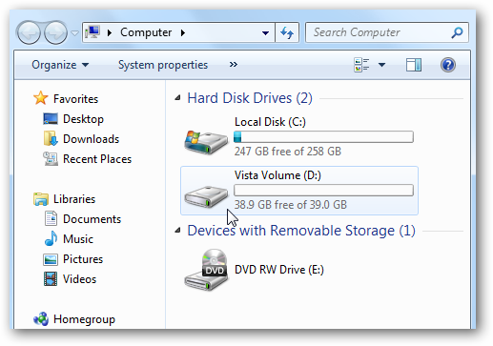Toggle the preview pane button
This screenshot has height=346, width=493.
(414, 65)
